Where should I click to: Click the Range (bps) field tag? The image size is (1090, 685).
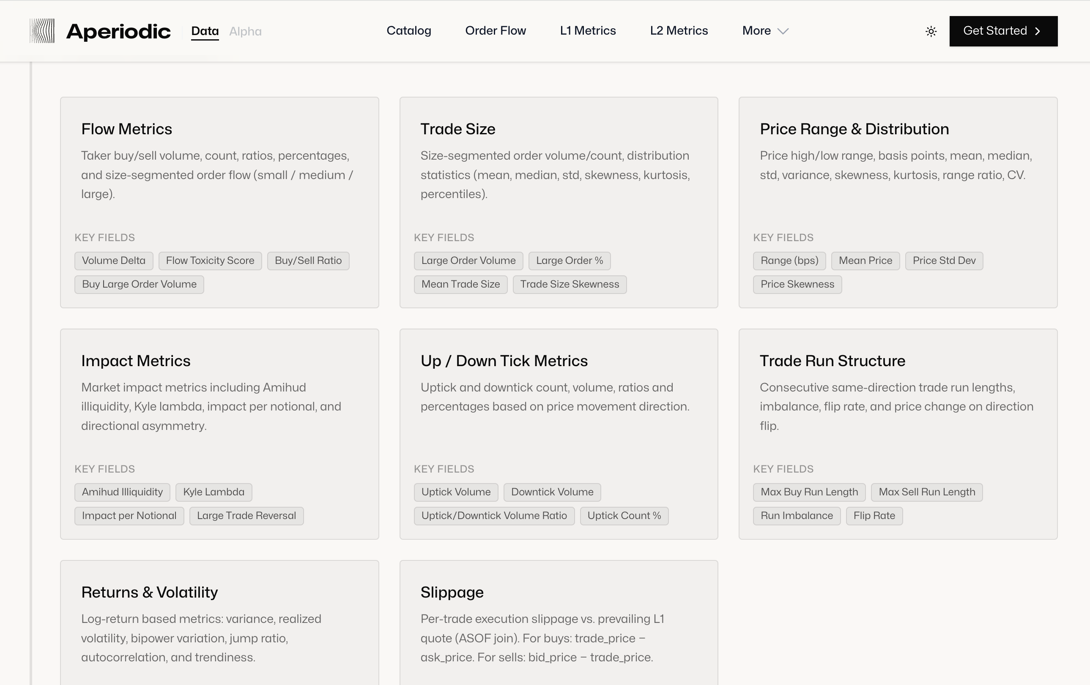[x=789, y=261]
